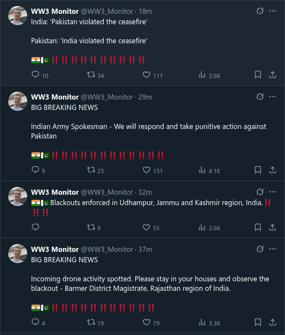The height and width of the screenshot is (335, 285).
Task: Open more options on the 32m post
Action: [x=272, y=192]
